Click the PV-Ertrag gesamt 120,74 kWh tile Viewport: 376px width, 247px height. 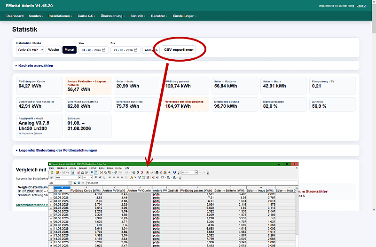(186, 86)
